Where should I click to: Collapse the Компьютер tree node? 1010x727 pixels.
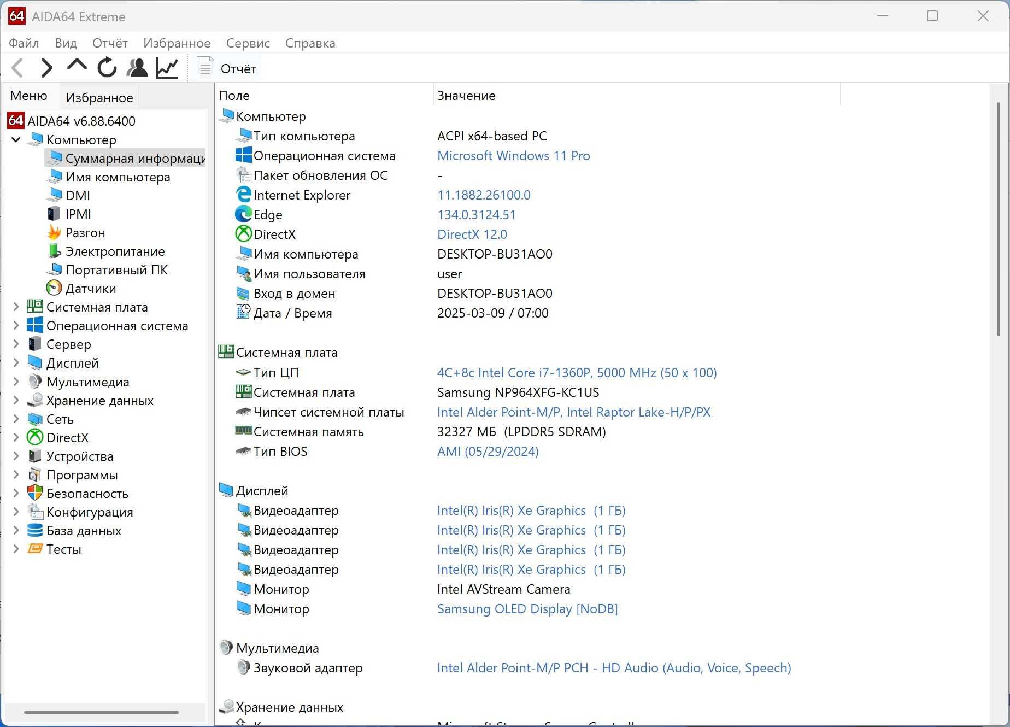tap(16, 140)
